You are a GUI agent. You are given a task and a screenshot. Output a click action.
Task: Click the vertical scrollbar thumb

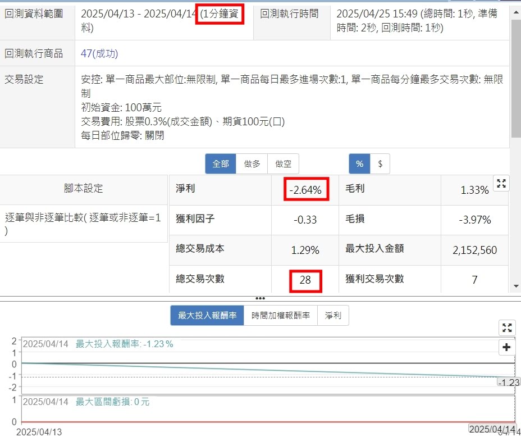[x=516, y=79]
